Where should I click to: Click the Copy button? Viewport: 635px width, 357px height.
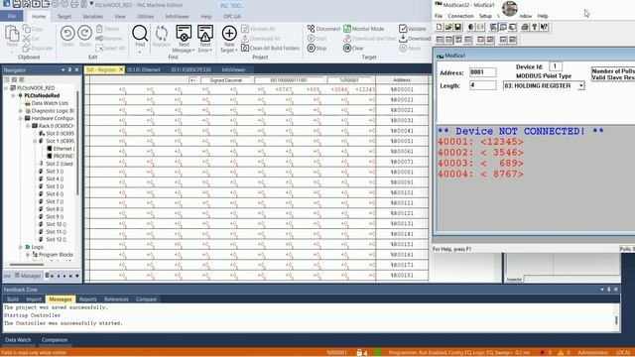click(33, 29)
